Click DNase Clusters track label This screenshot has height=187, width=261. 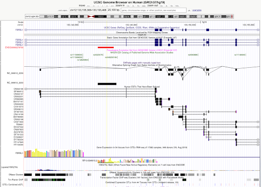tap(16, 175)
